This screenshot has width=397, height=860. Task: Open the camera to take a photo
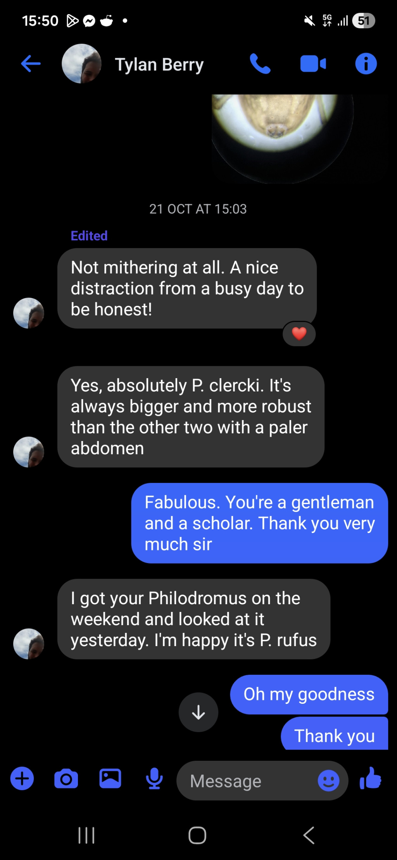coord(66,779)
